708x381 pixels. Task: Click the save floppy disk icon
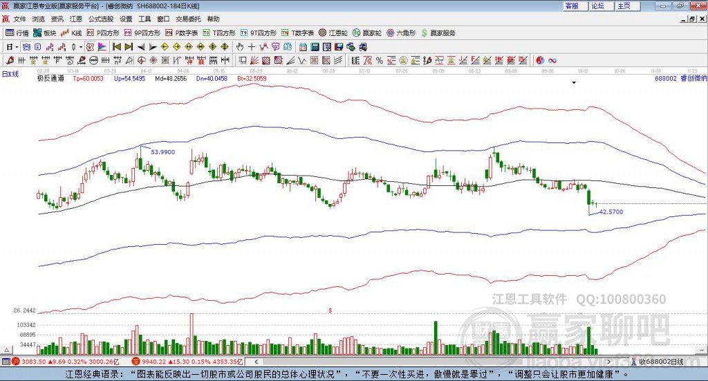(339, 47)
